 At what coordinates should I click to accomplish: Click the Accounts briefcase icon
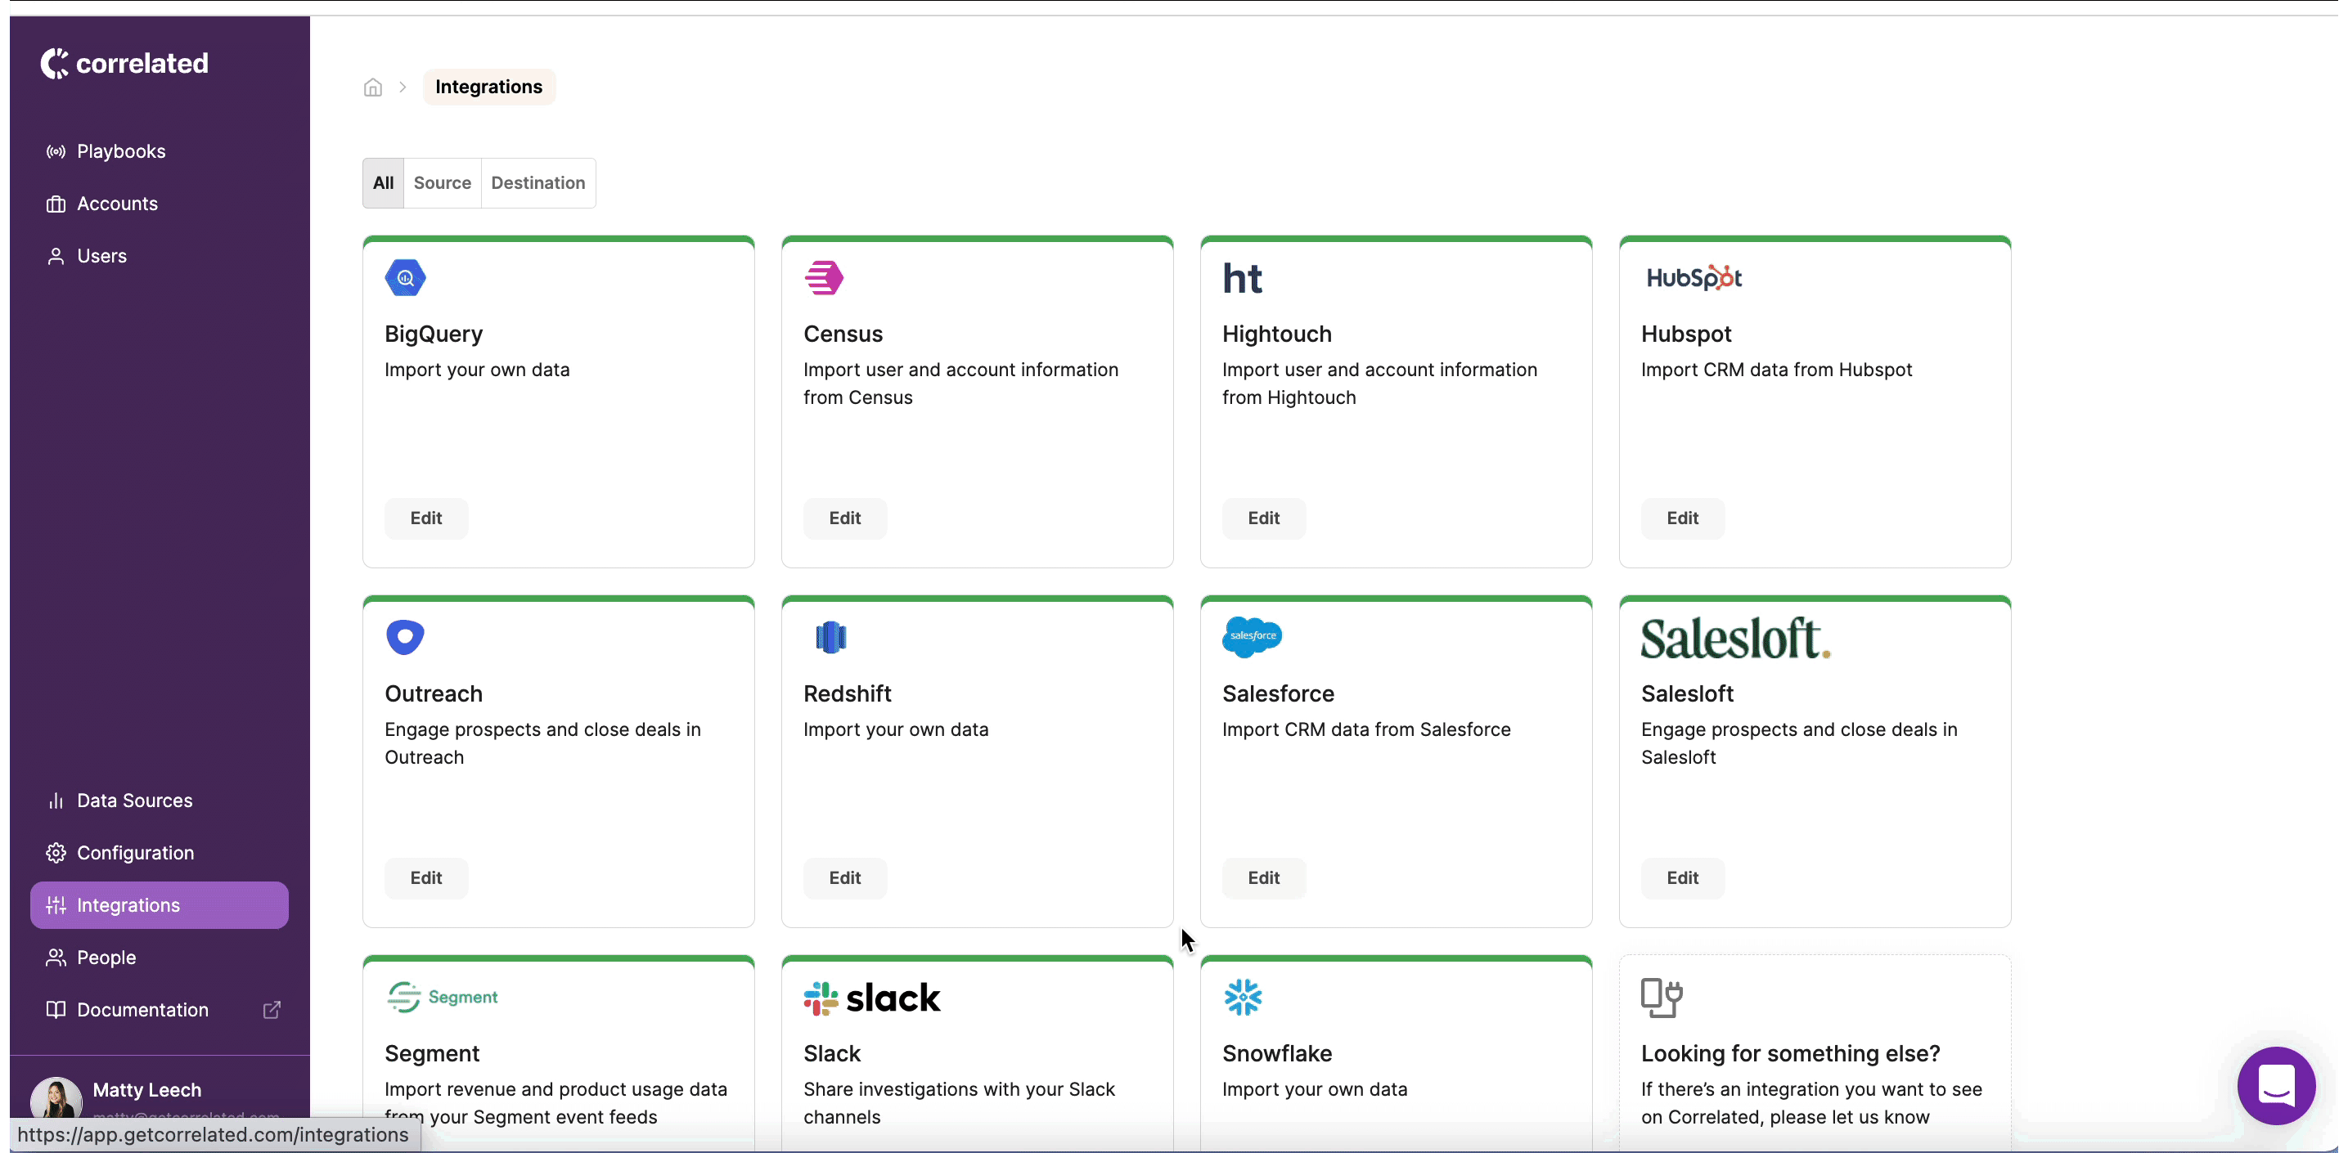pos(56,204)
